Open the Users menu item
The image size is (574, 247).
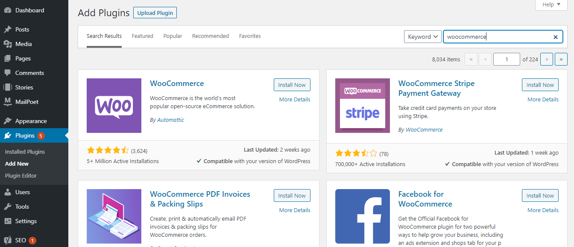(x=34, y=192)
